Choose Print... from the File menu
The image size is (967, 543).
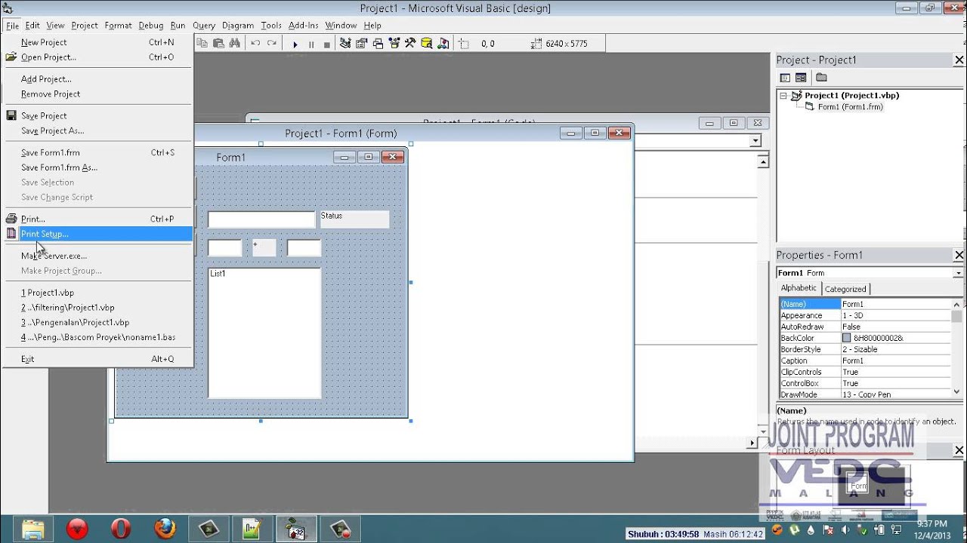pyautogui.click(x=97, y=219)
